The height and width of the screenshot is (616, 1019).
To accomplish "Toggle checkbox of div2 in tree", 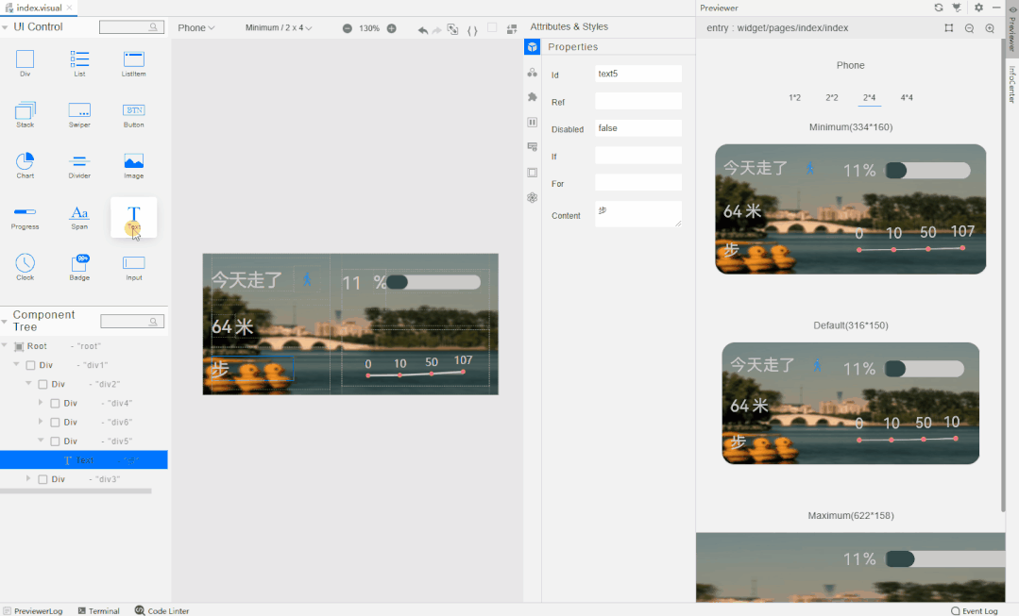I will 42,384.
